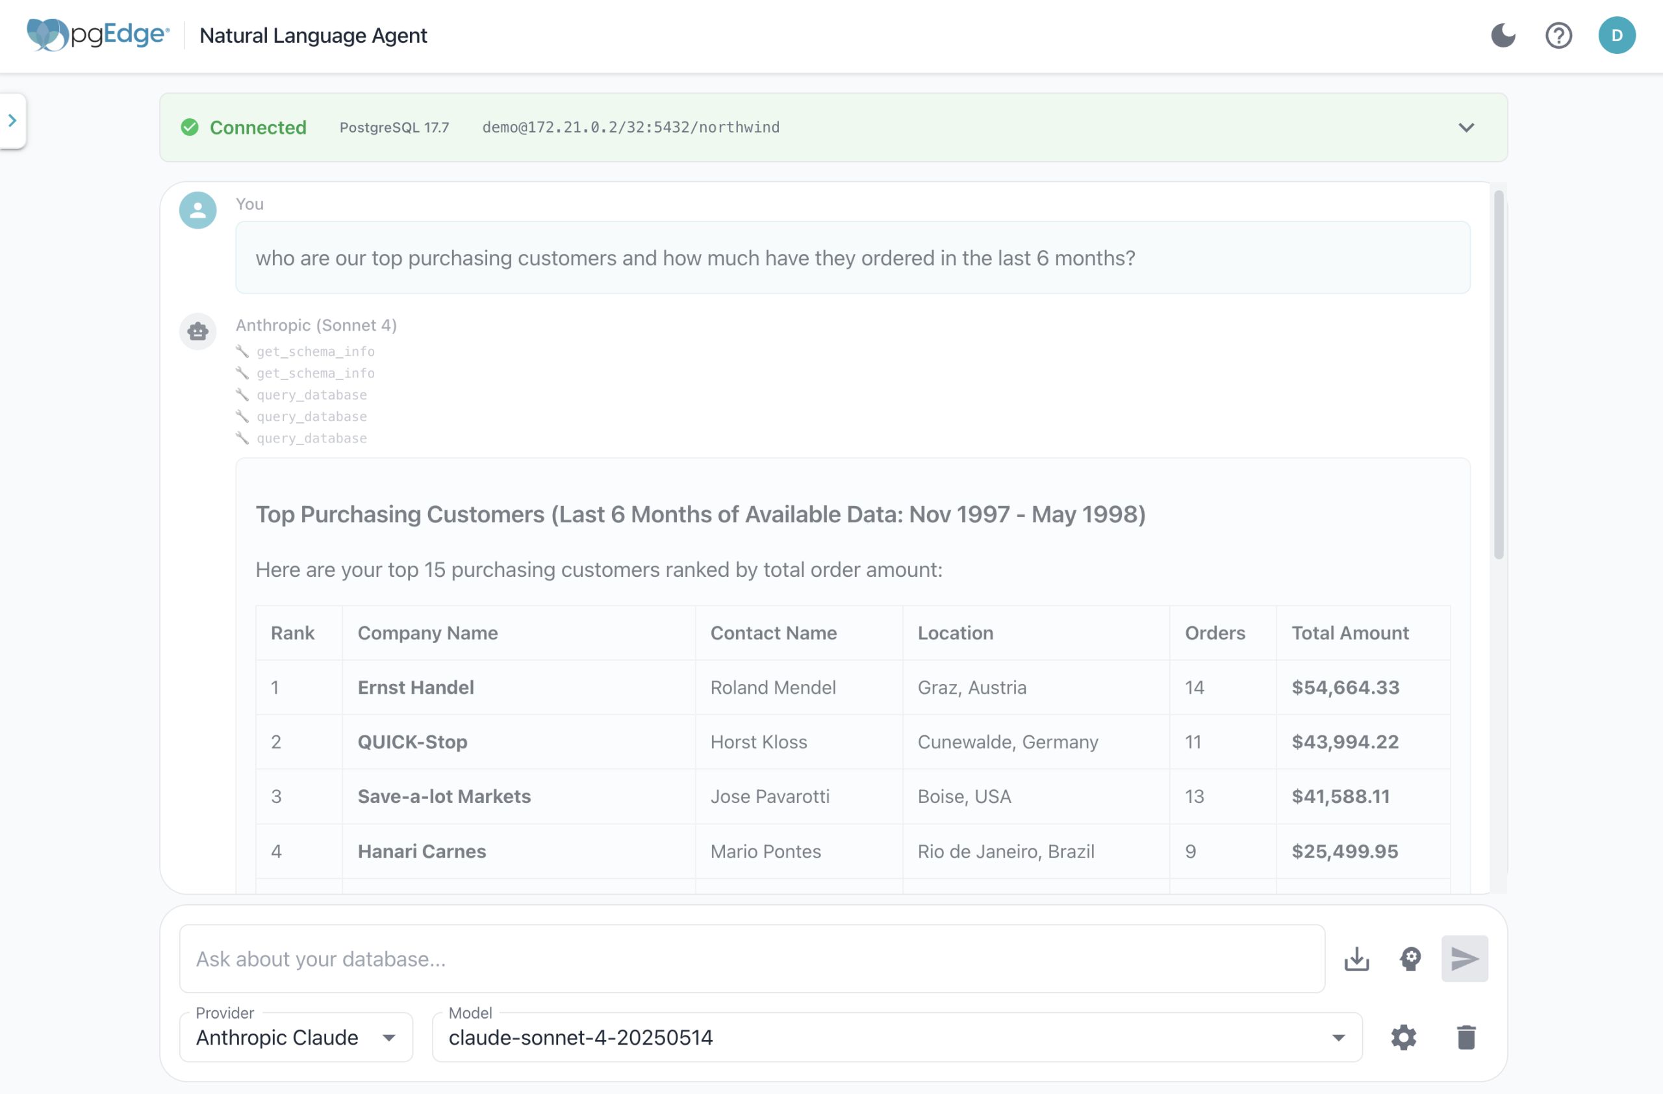Click the Connected status label

[x=259, y=127]
